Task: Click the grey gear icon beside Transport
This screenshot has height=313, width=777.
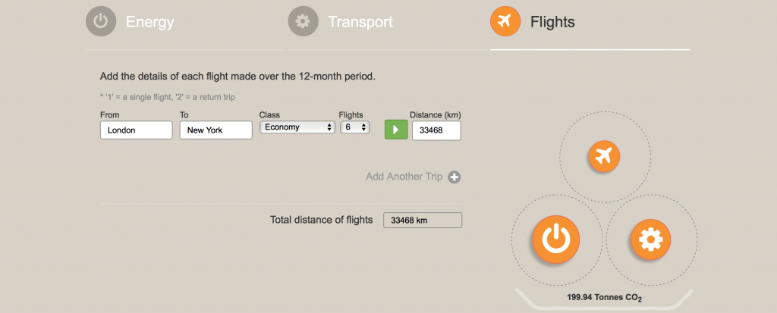Action: [304, 21]
